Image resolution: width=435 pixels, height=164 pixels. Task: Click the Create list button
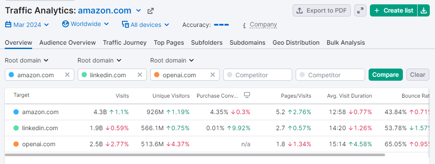click(393, 10)
